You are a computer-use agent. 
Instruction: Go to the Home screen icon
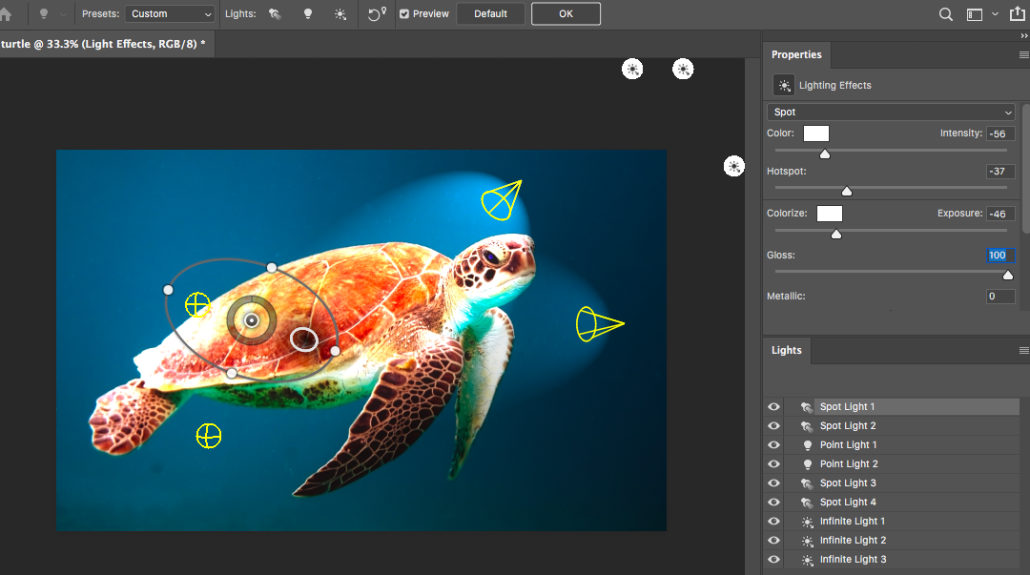click(6, 13)
